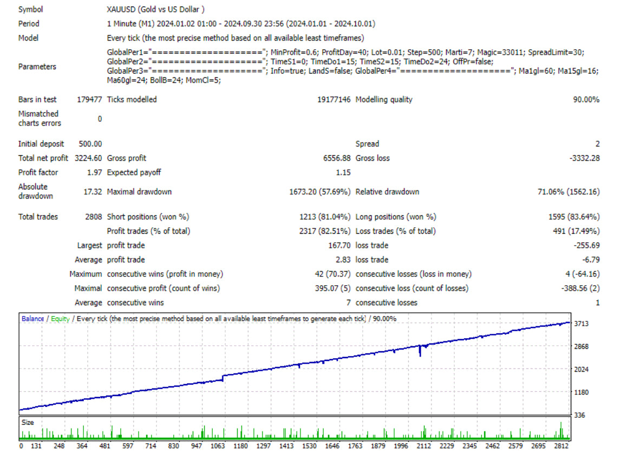Click the x-axis label 1063
Viewport: 640px width, 455px height.
[218, 446]
